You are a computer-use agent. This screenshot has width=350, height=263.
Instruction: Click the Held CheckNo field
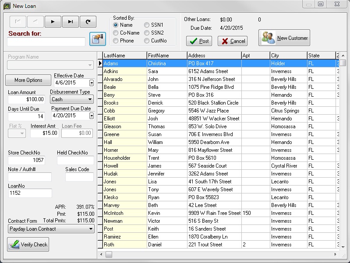(75, 160)
